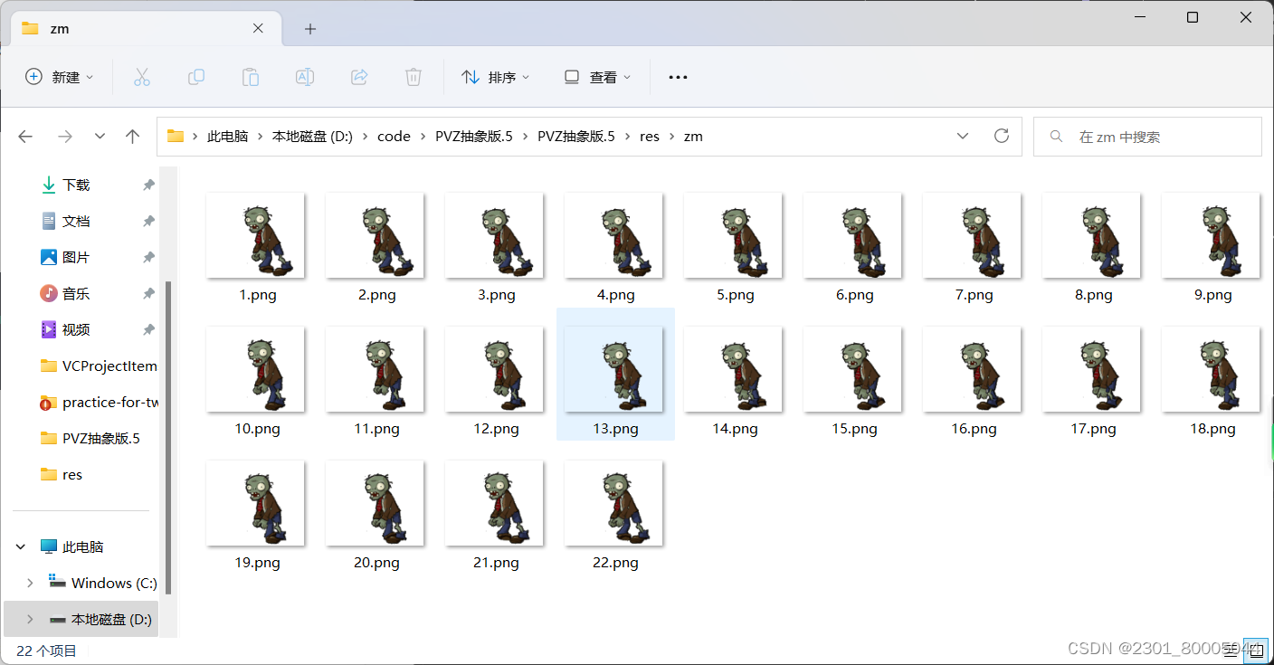
Task: Click zm breadcrumb at path end
Action: 693,137
